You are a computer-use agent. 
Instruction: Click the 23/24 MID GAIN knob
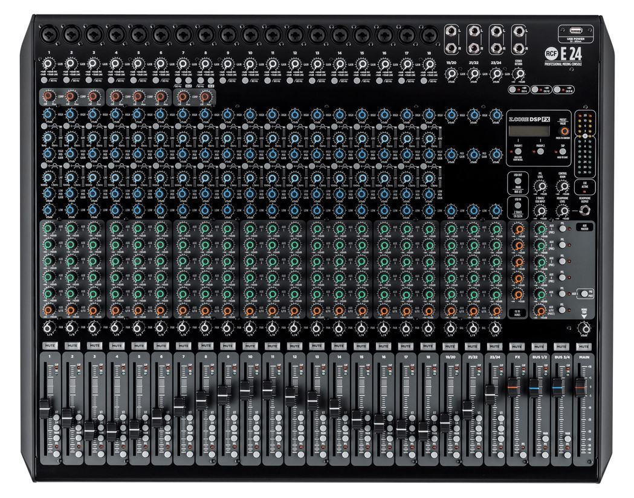click(x=496, y=154)
